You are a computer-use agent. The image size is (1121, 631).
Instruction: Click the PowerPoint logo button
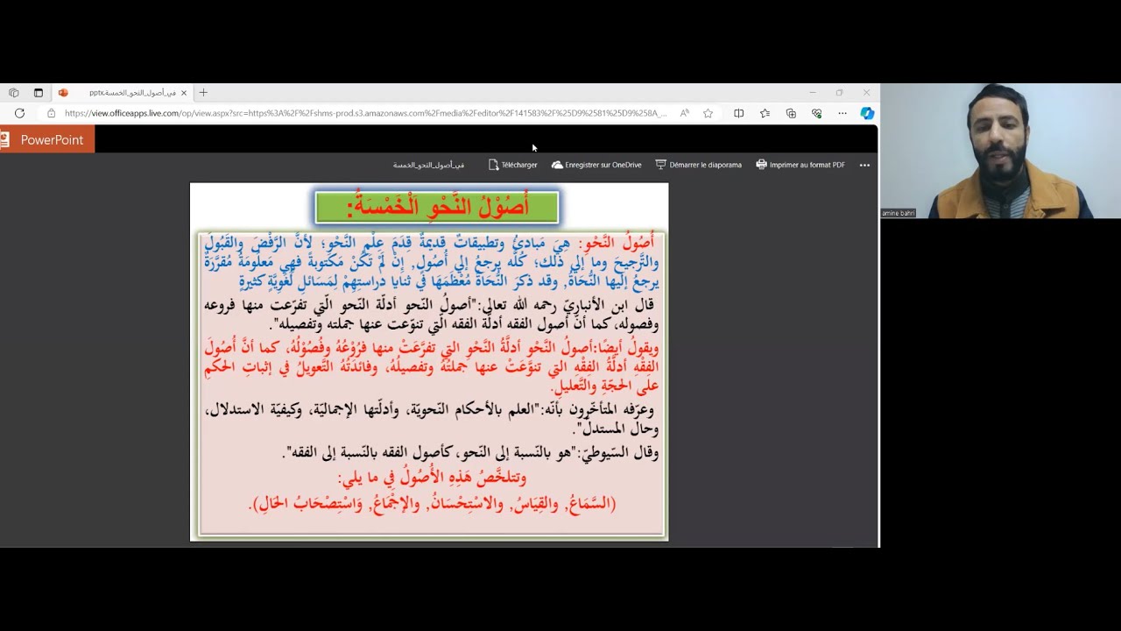[47, 140]
